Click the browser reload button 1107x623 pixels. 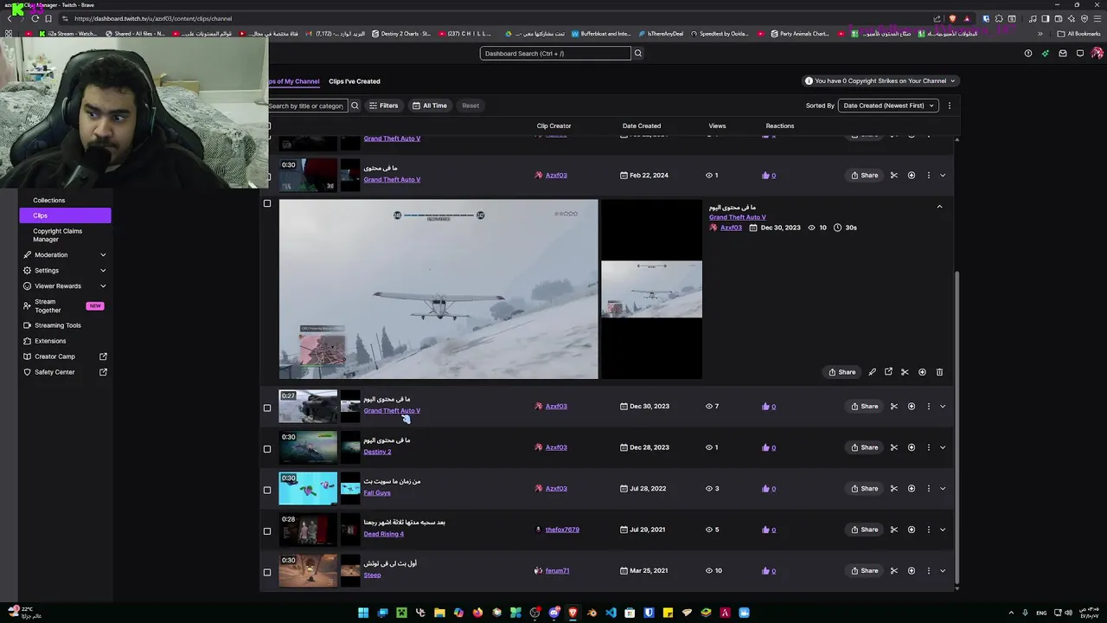pos(35,18)
